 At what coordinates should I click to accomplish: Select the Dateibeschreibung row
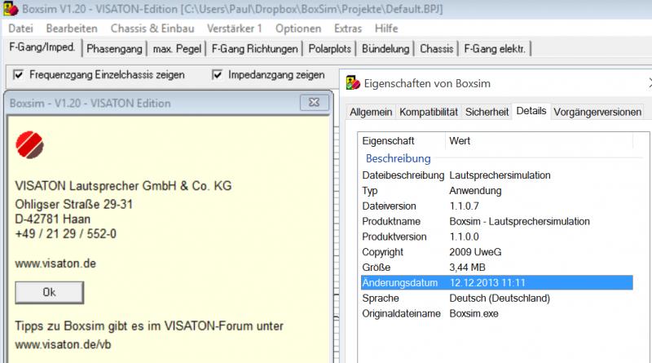pos(497,175)
